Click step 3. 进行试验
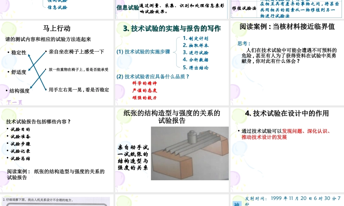The image size is (344, 206). pos(196,53)
